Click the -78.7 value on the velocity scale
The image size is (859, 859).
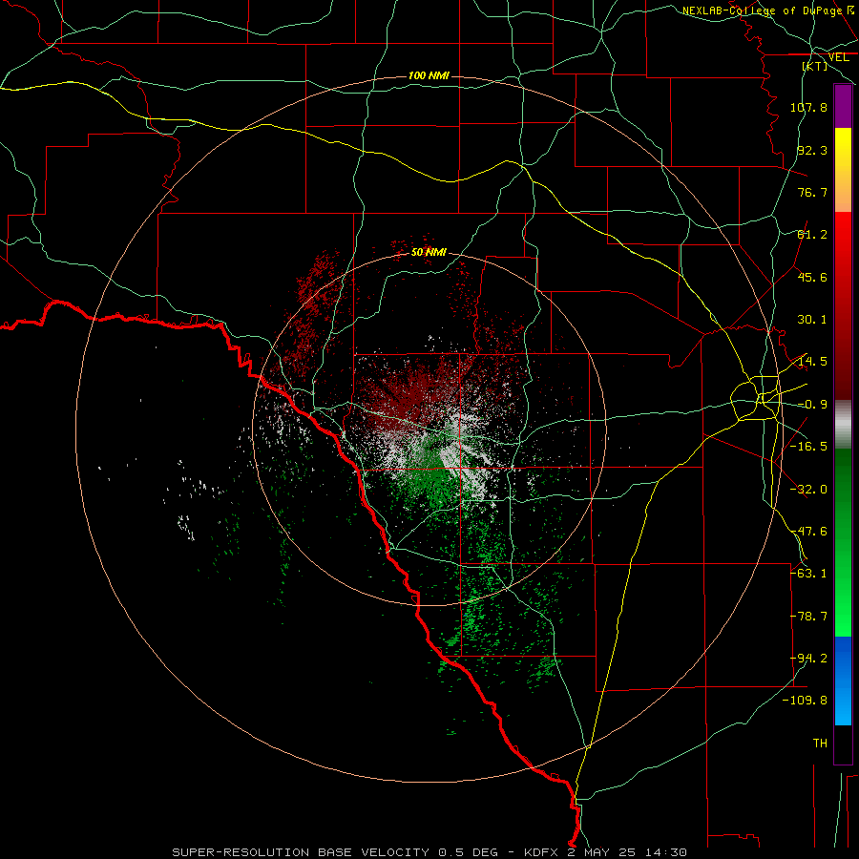click(x=808, y=617)
